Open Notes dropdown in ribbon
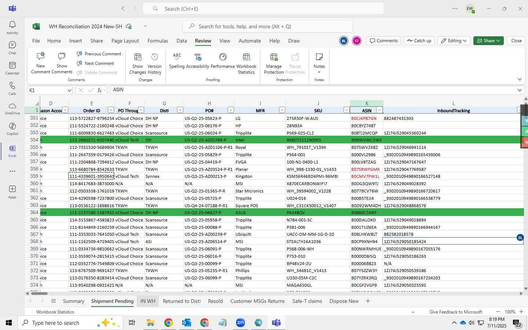Image resolution: width=528 pixels, height=330 pixels. coord(319,63)
